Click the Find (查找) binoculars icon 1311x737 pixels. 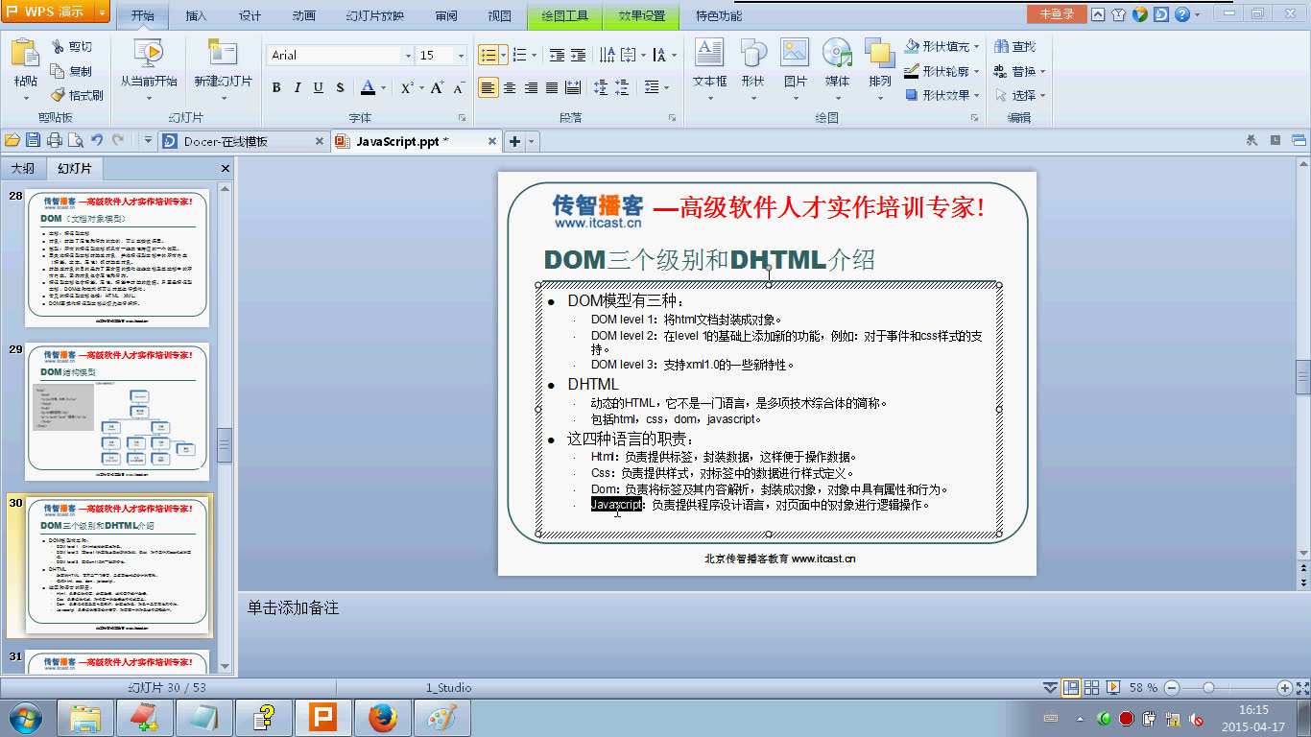[1001, 46]
